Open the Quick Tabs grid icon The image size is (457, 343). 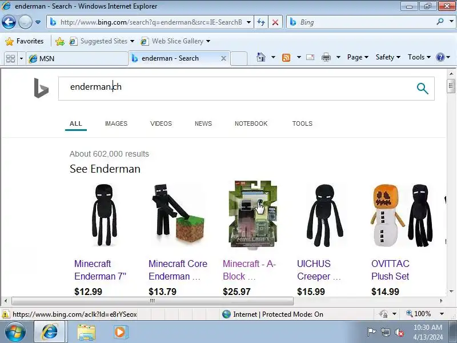pos(10,59)
